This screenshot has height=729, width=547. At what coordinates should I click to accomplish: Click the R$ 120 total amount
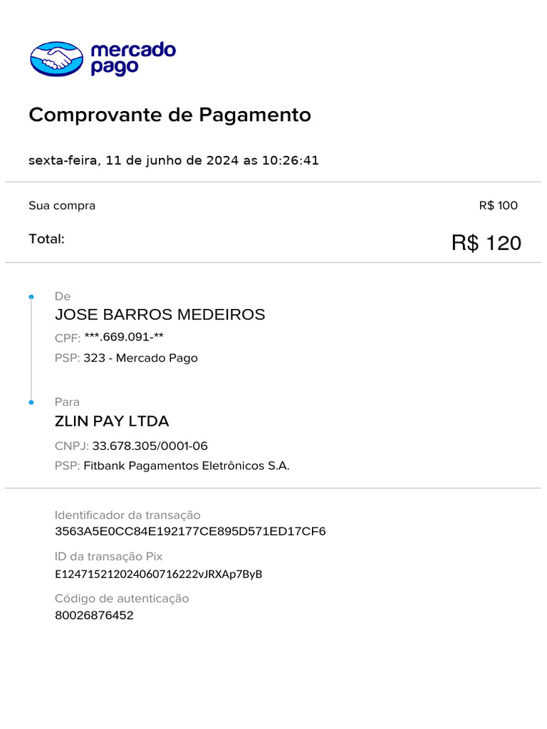tap(486, 243)
